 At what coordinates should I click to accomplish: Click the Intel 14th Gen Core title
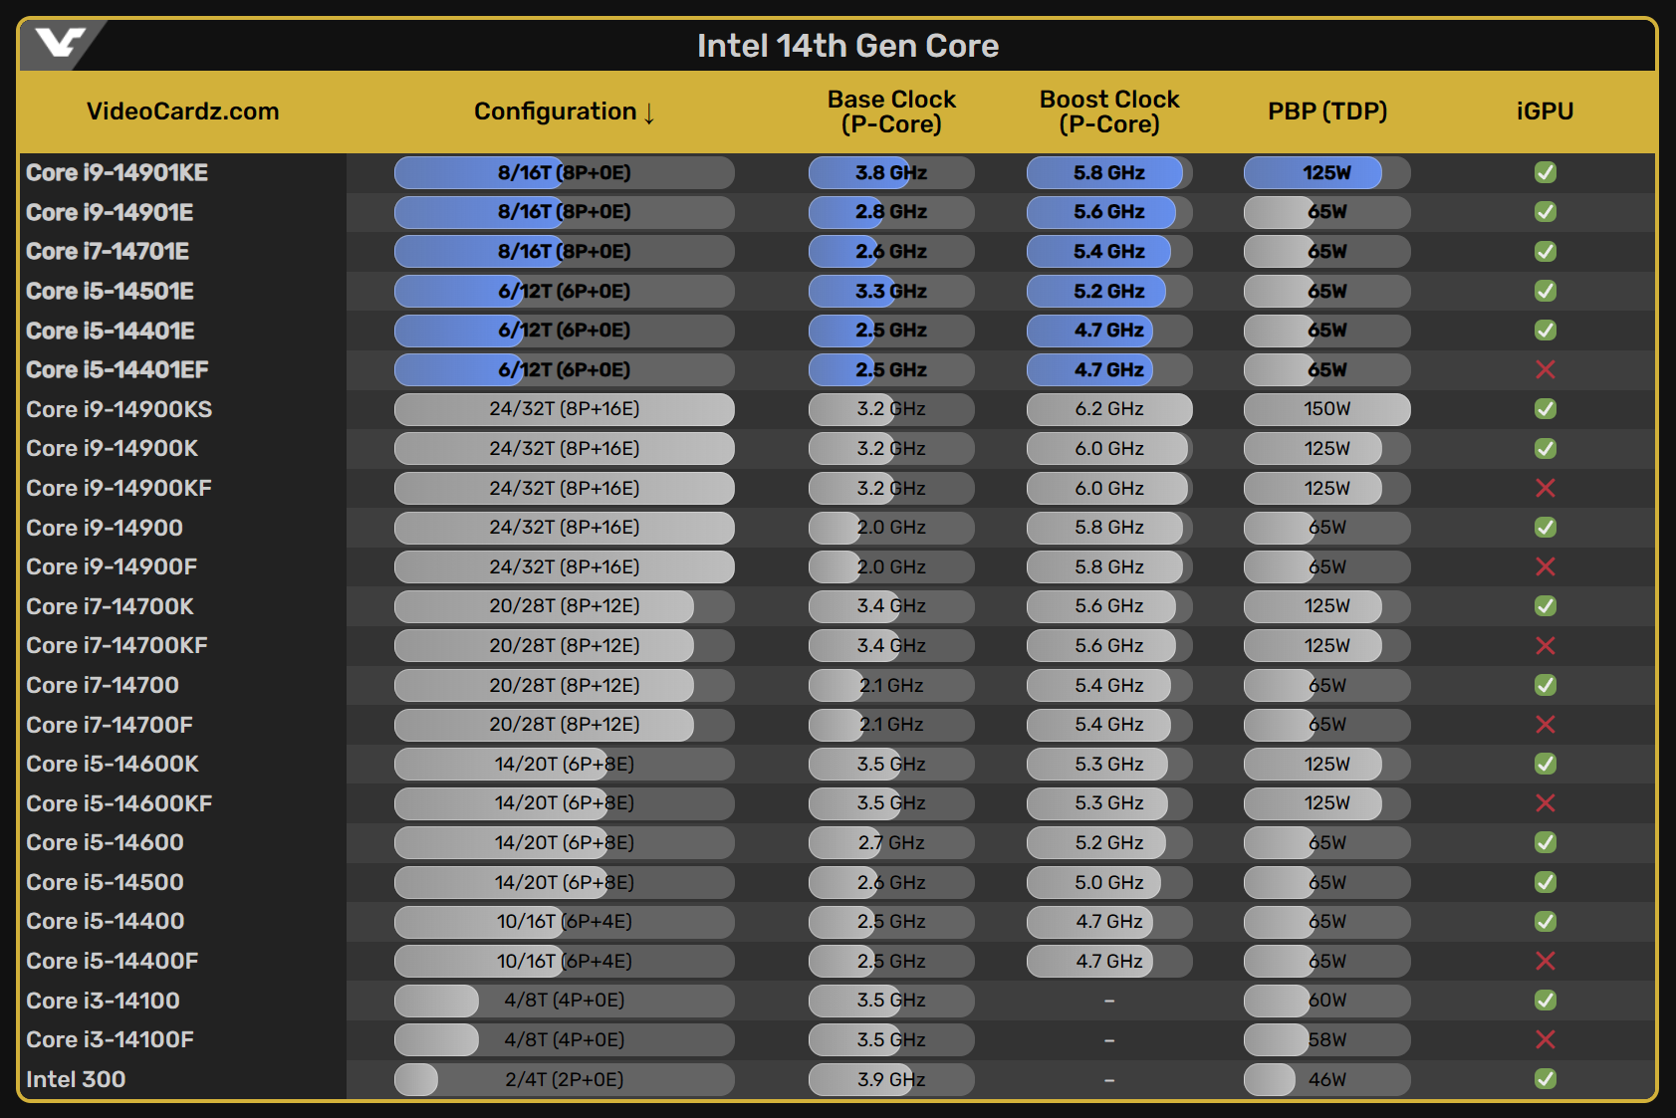click(x=847, y=46)
